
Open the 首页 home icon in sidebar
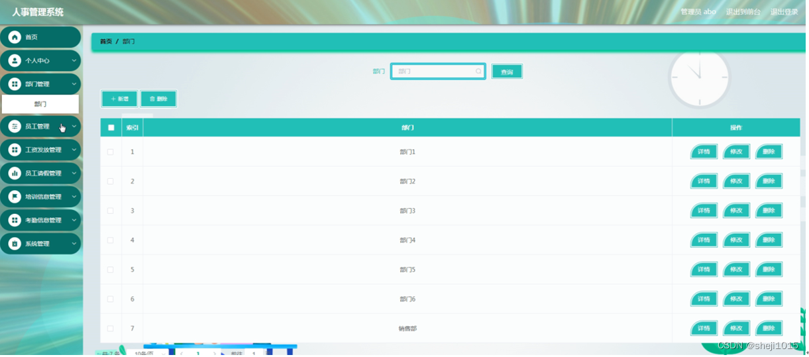(x=15, y=37)
